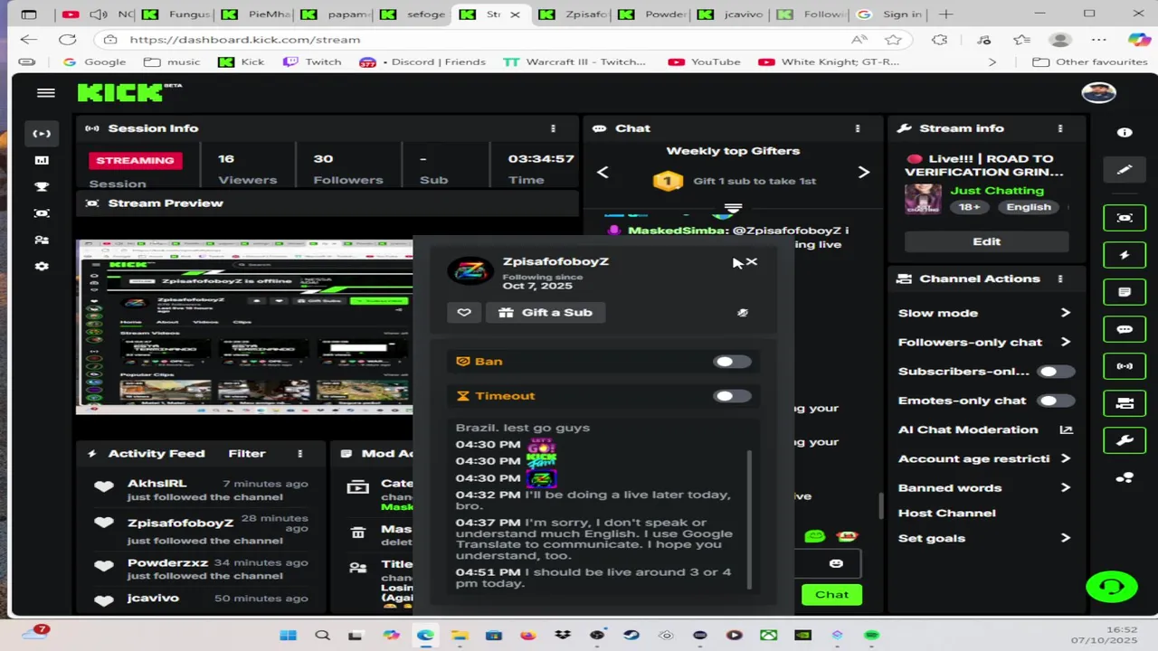The height and width of the screenshot is (651, 1158).
Task: Switch to the PieMha browser tab
Action: click(256, 14)
